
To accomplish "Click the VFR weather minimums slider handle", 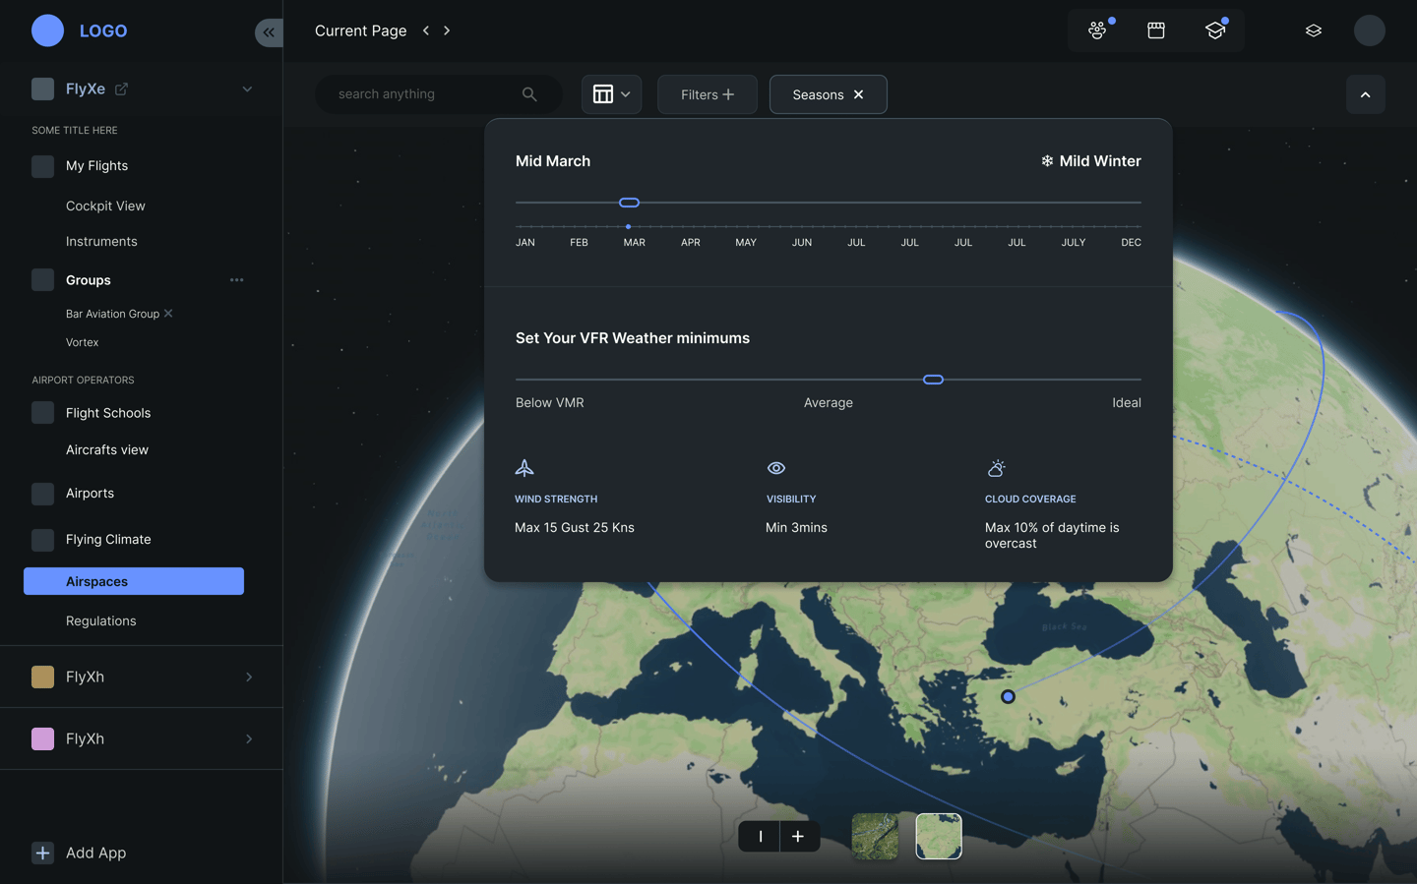I will pos(933,380).
